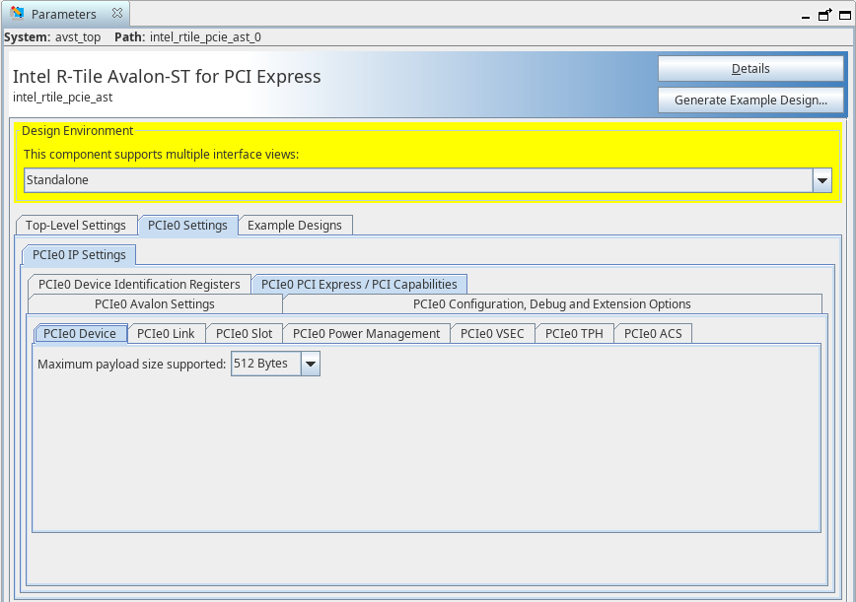This screenshot has width=856, height=602.
Task: Select PCIe0 PCI Express / PCI Capabilities tab
Action: [x=359, y=284]
